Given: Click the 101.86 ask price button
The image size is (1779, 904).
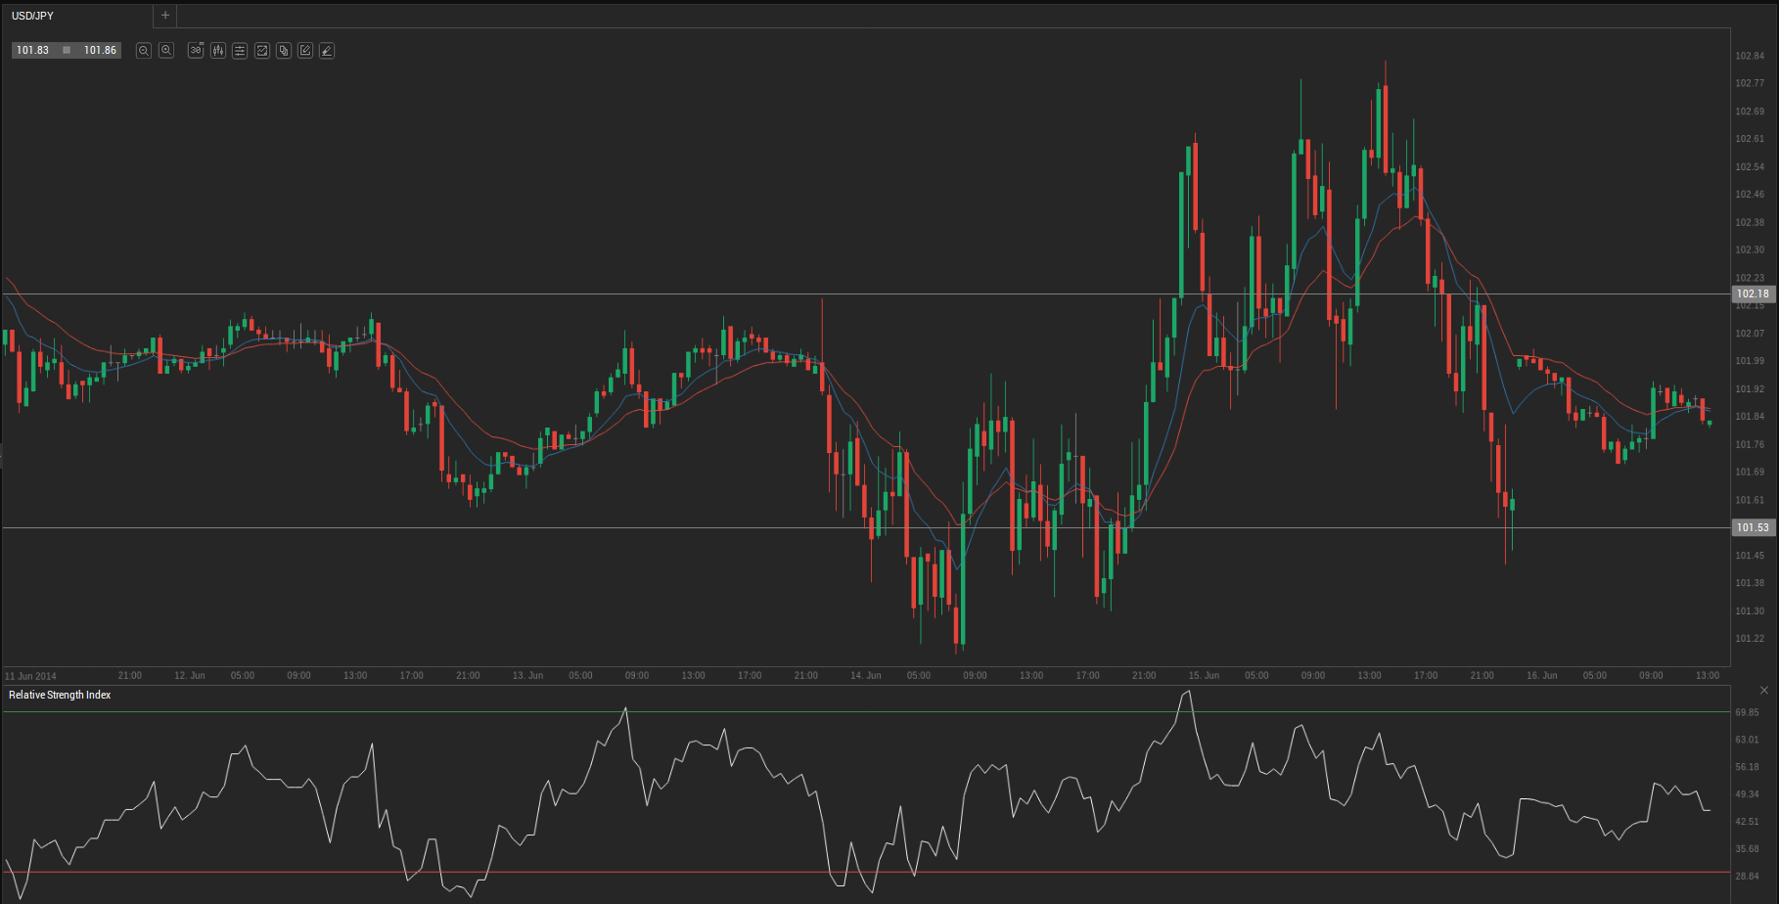Looking at the screenshot, I should (100, 50).
